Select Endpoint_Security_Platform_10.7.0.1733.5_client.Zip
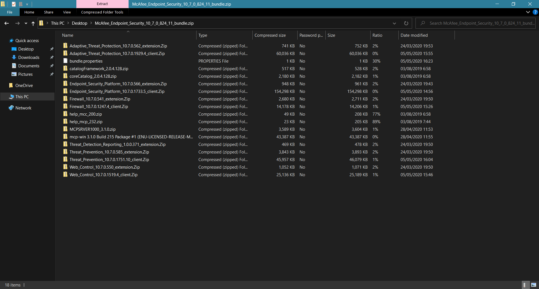 (x=117, y=91)
